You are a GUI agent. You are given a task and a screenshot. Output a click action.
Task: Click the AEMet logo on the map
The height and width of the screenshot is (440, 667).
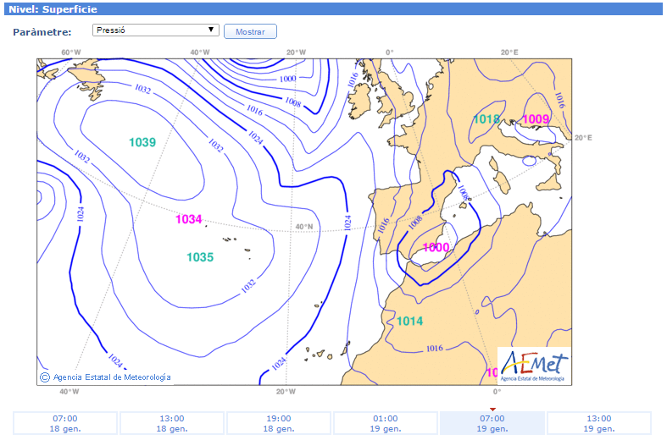535,366
